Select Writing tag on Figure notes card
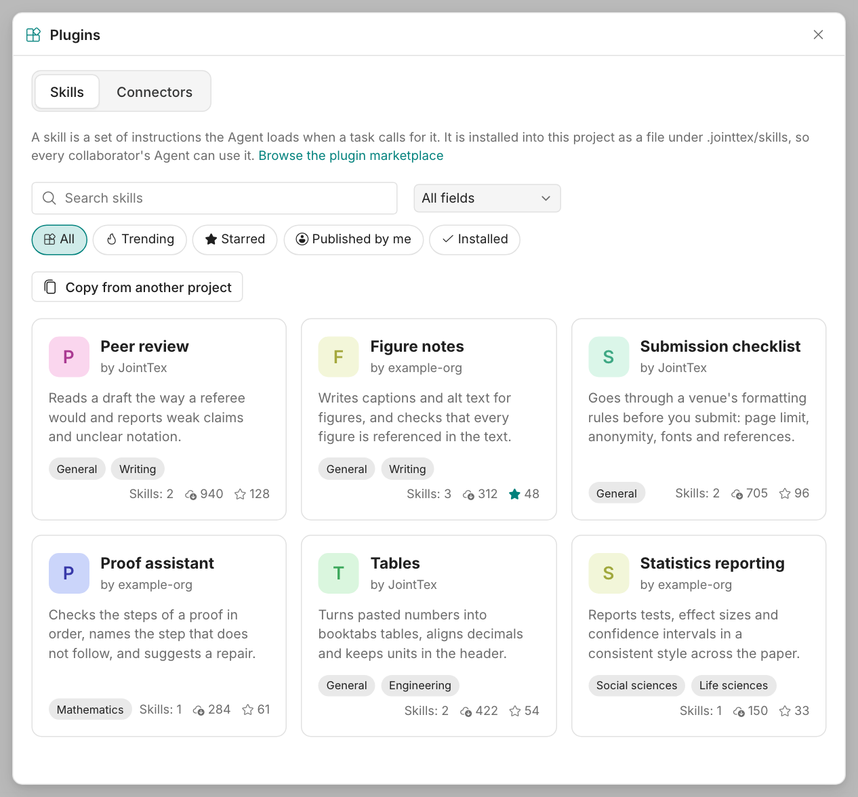The width and height of the screenshot is (858, 797). [x=407, y=469]
